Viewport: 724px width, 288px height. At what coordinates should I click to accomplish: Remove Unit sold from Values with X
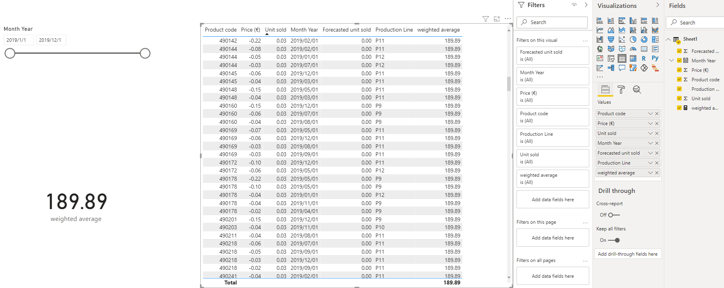click(x=657, y=133)
